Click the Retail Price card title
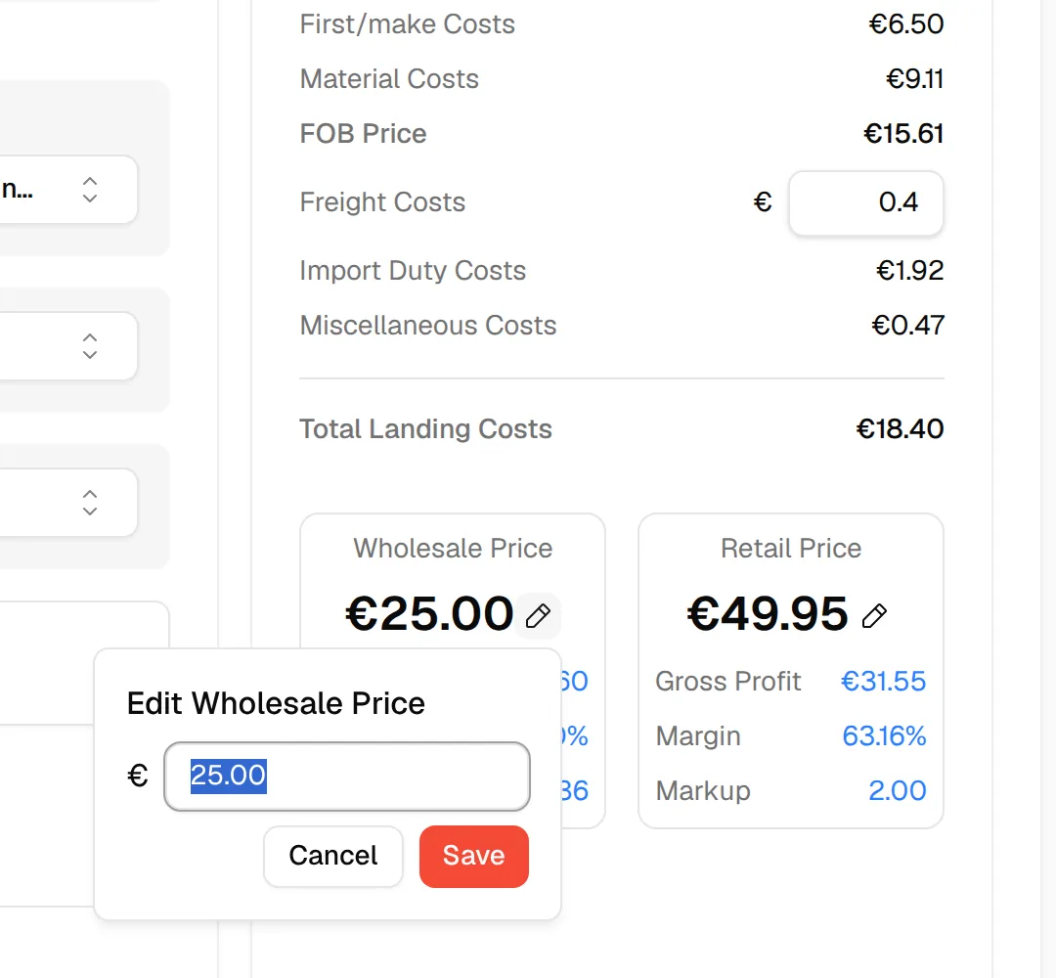The width and height of the screenshot is (1056, 978). pos(791,549)
